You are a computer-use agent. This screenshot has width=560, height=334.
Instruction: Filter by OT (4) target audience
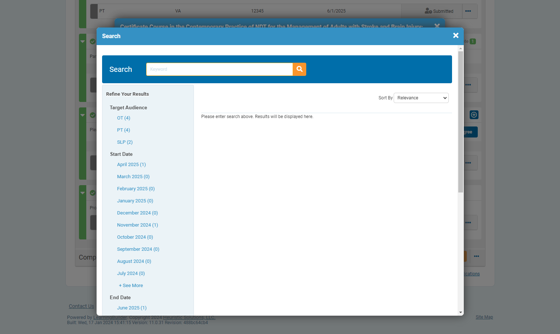point(124,118)
